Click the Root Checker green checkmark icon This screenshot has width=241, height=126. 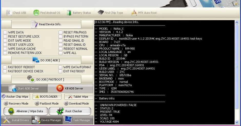tap(60, 111)
